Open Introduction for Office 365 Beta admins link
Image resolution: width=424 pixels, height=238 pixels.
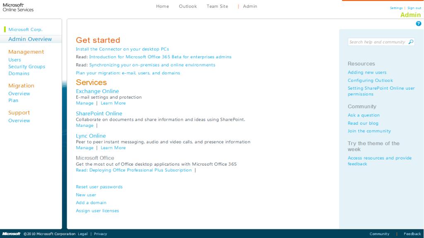point(160,57)
